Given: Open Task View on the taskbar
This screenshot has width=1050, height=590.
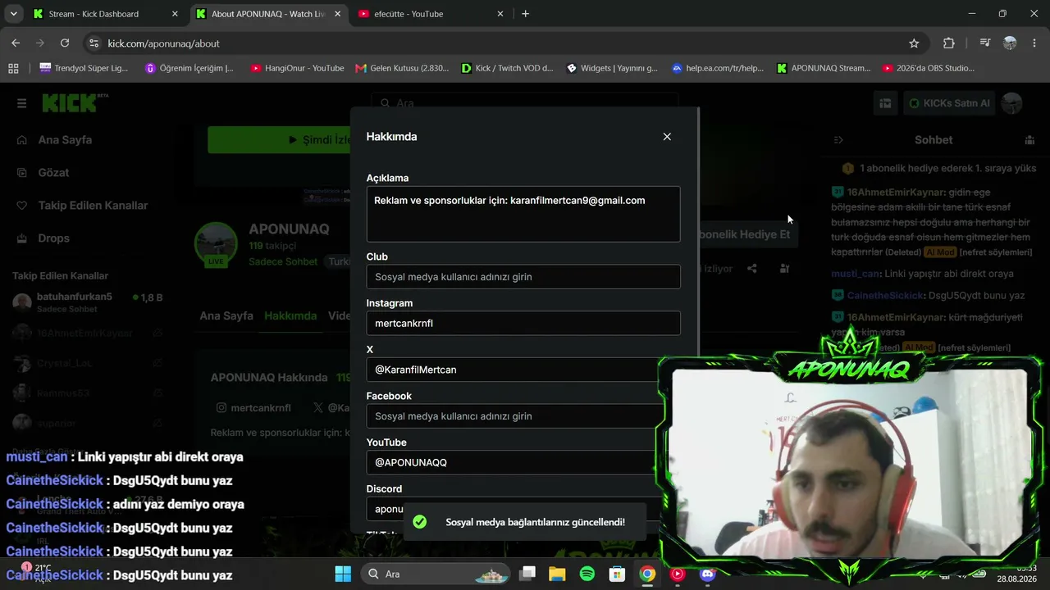Looking at the screenshot, I should 527,574.
